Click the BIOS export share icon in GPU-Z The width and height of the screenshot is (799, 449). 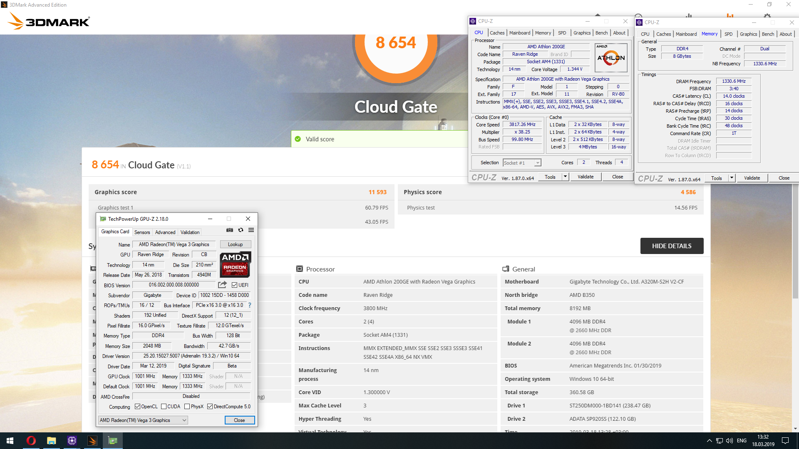point(223,285)
